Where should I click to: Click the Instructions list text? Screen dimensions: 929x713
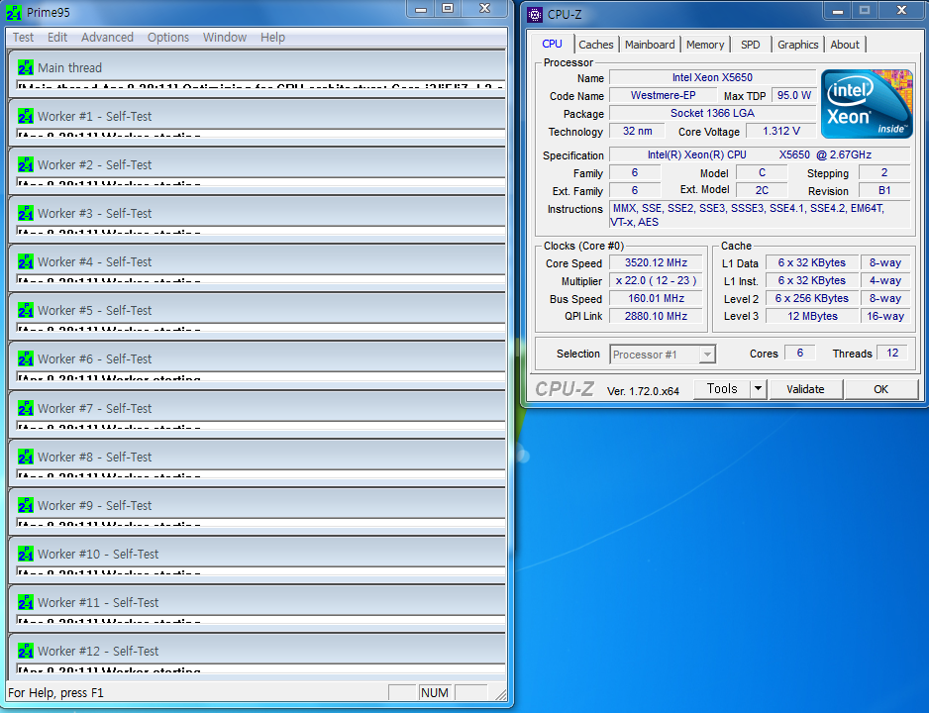[760, 215]
